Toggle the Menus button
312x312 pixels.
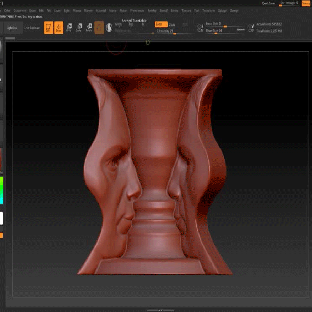(x=306, y=3)
